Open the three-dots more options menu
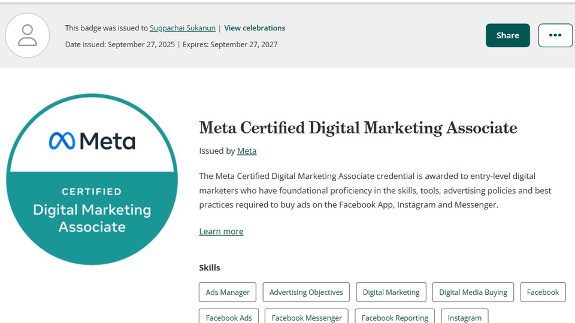This screenshot has height=323, width=575. coord(555,35)
